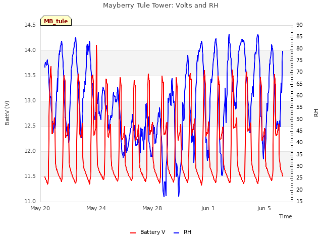Click the 90 right axis value
Viewport: 323px width, 242px height.
click(299, 25)
